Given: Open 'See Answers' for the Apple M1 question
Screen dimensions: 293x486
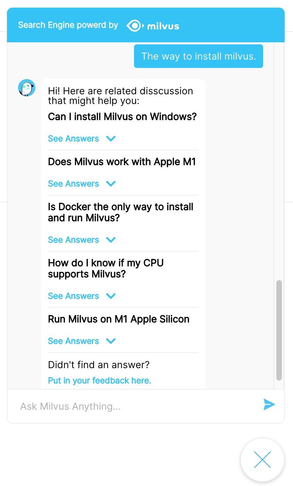Looking at the screenshot, I should 73,184.
